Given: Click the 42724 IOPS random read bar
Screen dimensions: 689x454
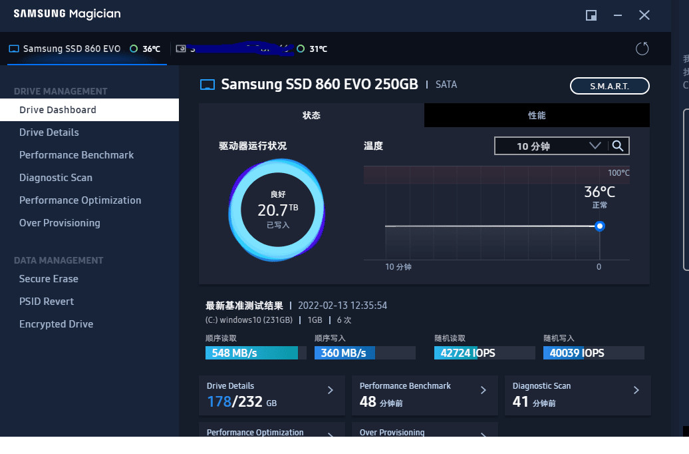Looking at the screenshot, I should tap(485, 353).
